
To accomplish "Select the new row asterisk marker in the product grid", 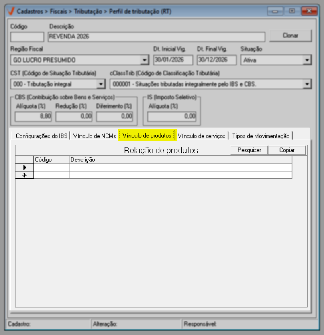I will (24, 175).
